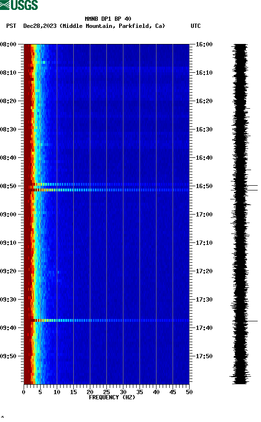Click the 20 Hz frequency tick label
The height and width of the screenshot is (422, 261).
click(90, 392)
